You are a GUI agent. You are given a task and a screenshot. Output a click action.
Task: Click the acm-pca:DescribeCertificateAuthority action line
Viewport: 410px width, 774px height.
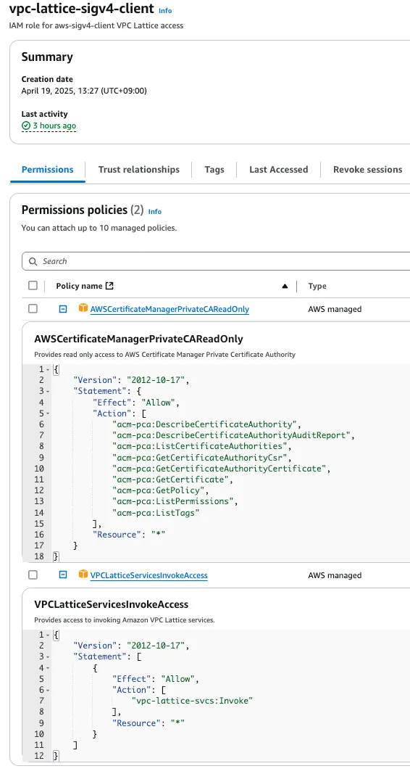coord(206,424)
